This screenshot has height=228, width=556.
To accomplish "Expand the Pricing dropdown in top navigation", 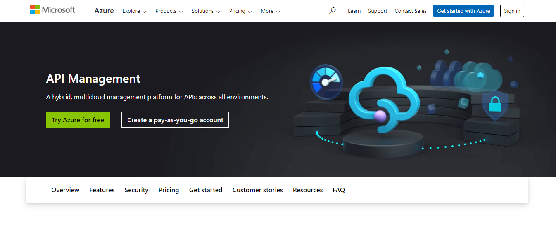I will tap(240, 11).
